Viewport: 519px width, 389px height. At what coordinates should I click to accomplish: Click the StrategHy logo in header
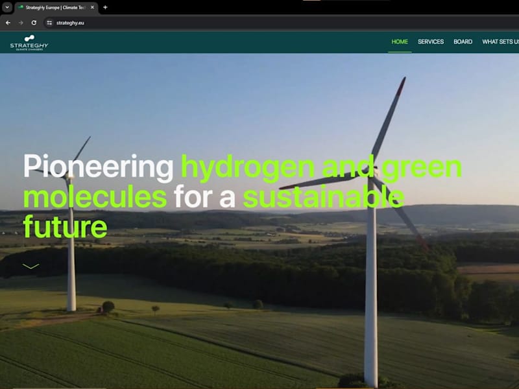tap(29, 43)
